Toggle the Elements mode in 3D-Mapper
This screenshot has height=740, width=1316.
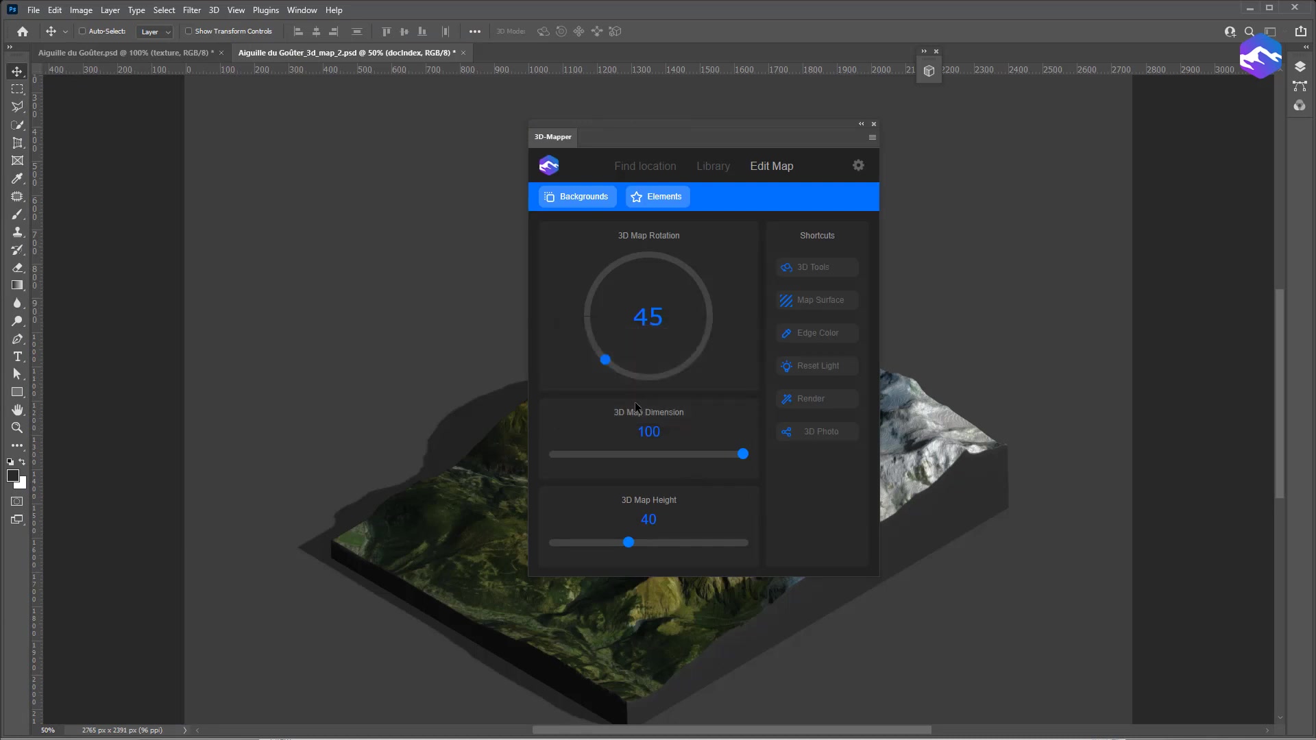coord(657,197)
